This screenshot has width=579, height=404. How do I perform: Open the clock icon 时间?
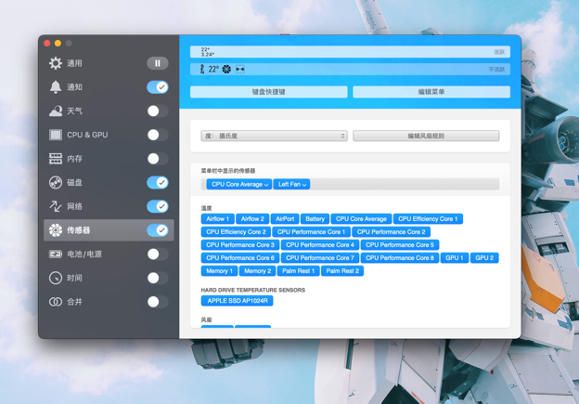(x=56, y=278)
